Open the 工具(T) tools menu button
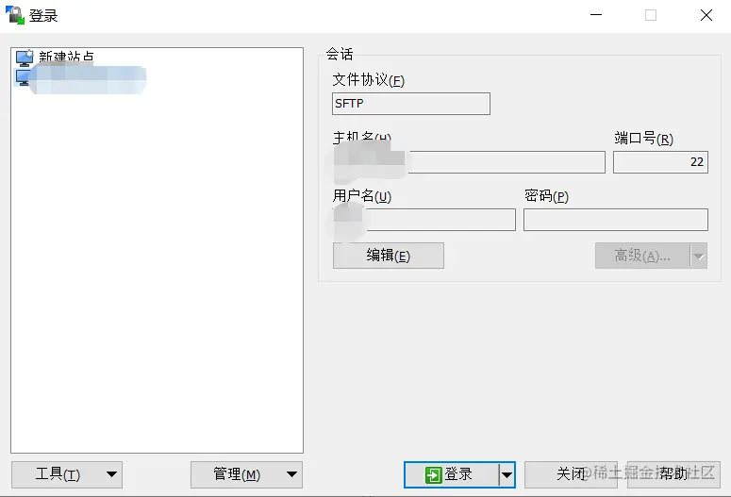Image resolution: width=731 pixels, height=497 pixels. coord(67,474)
